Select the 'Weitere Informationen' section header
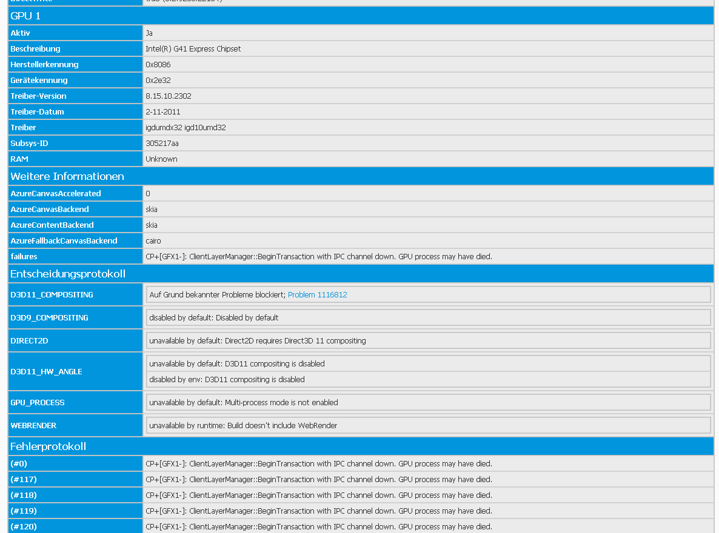Screen dimensions: 719x533 click(x=361, y=176)
